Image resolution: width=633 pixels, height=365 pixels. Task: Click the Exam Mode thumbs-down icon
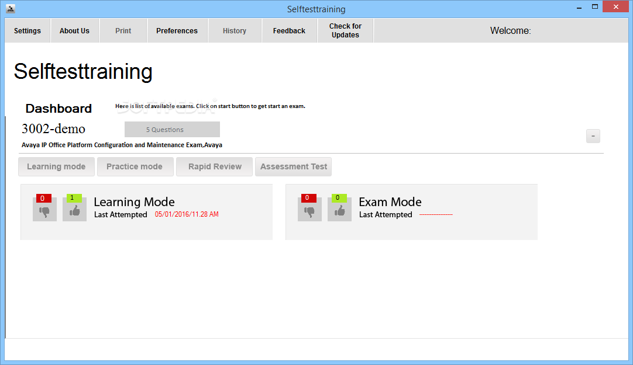pyautogui.click(x=309, y=211)
